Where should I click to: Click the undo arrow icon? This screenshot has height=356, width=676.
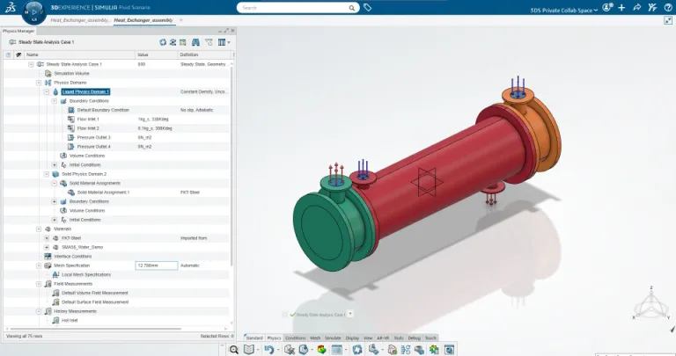pyautogui.click(x=269, y=350)
